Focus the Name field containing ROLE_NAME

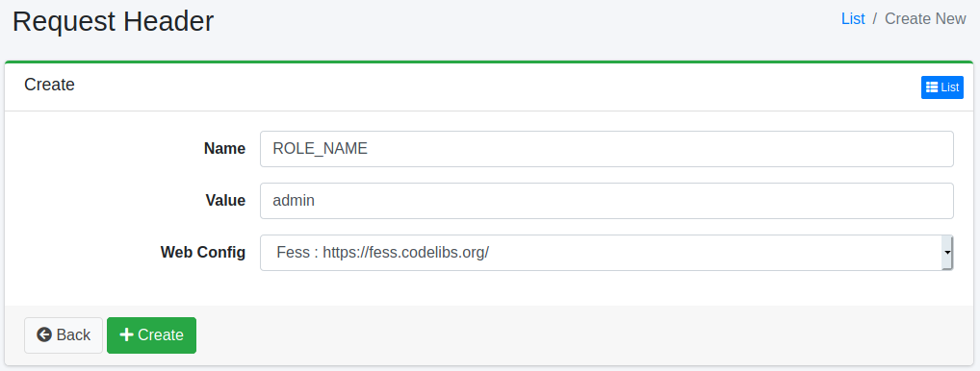tap(606, 149)
